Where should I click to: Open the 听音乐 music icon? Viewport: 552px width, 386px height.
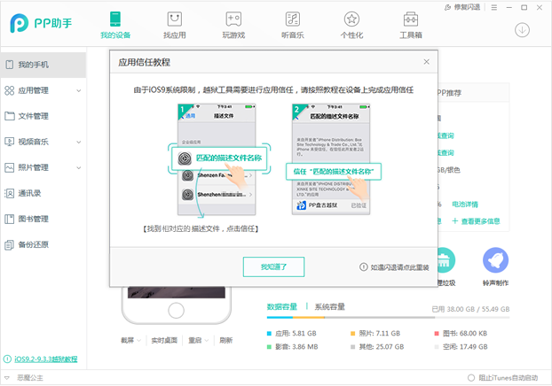(293, 19)
